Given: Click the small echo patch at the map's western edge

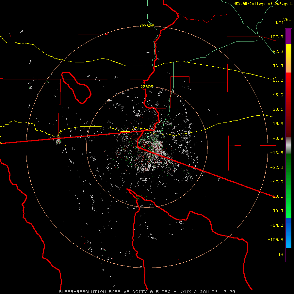Looking at the screenshot, I should pyautogui.click(x=58, y=140).
